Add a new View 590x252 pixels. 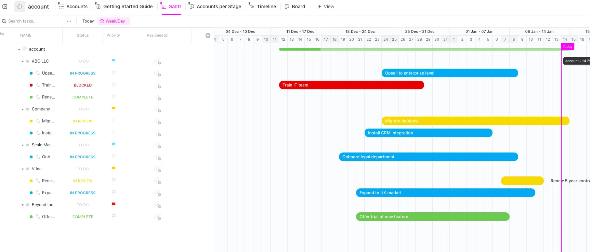(x=326, y=6)
